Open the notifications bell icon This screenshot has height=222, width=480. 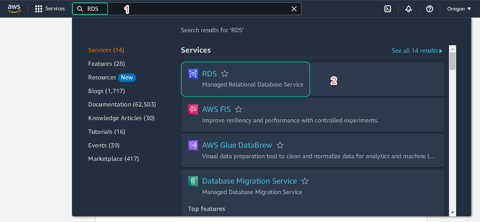tap(409, 9)
